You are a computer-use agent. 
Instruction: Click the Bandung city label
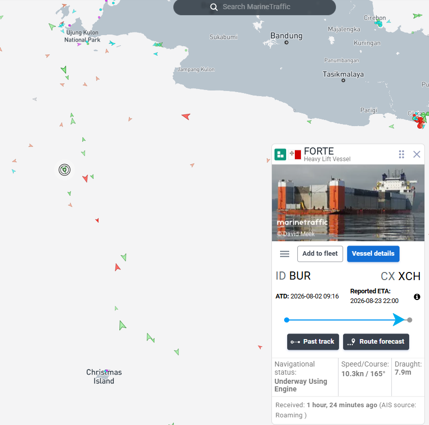pyautogui.click(x=286, y=36)
